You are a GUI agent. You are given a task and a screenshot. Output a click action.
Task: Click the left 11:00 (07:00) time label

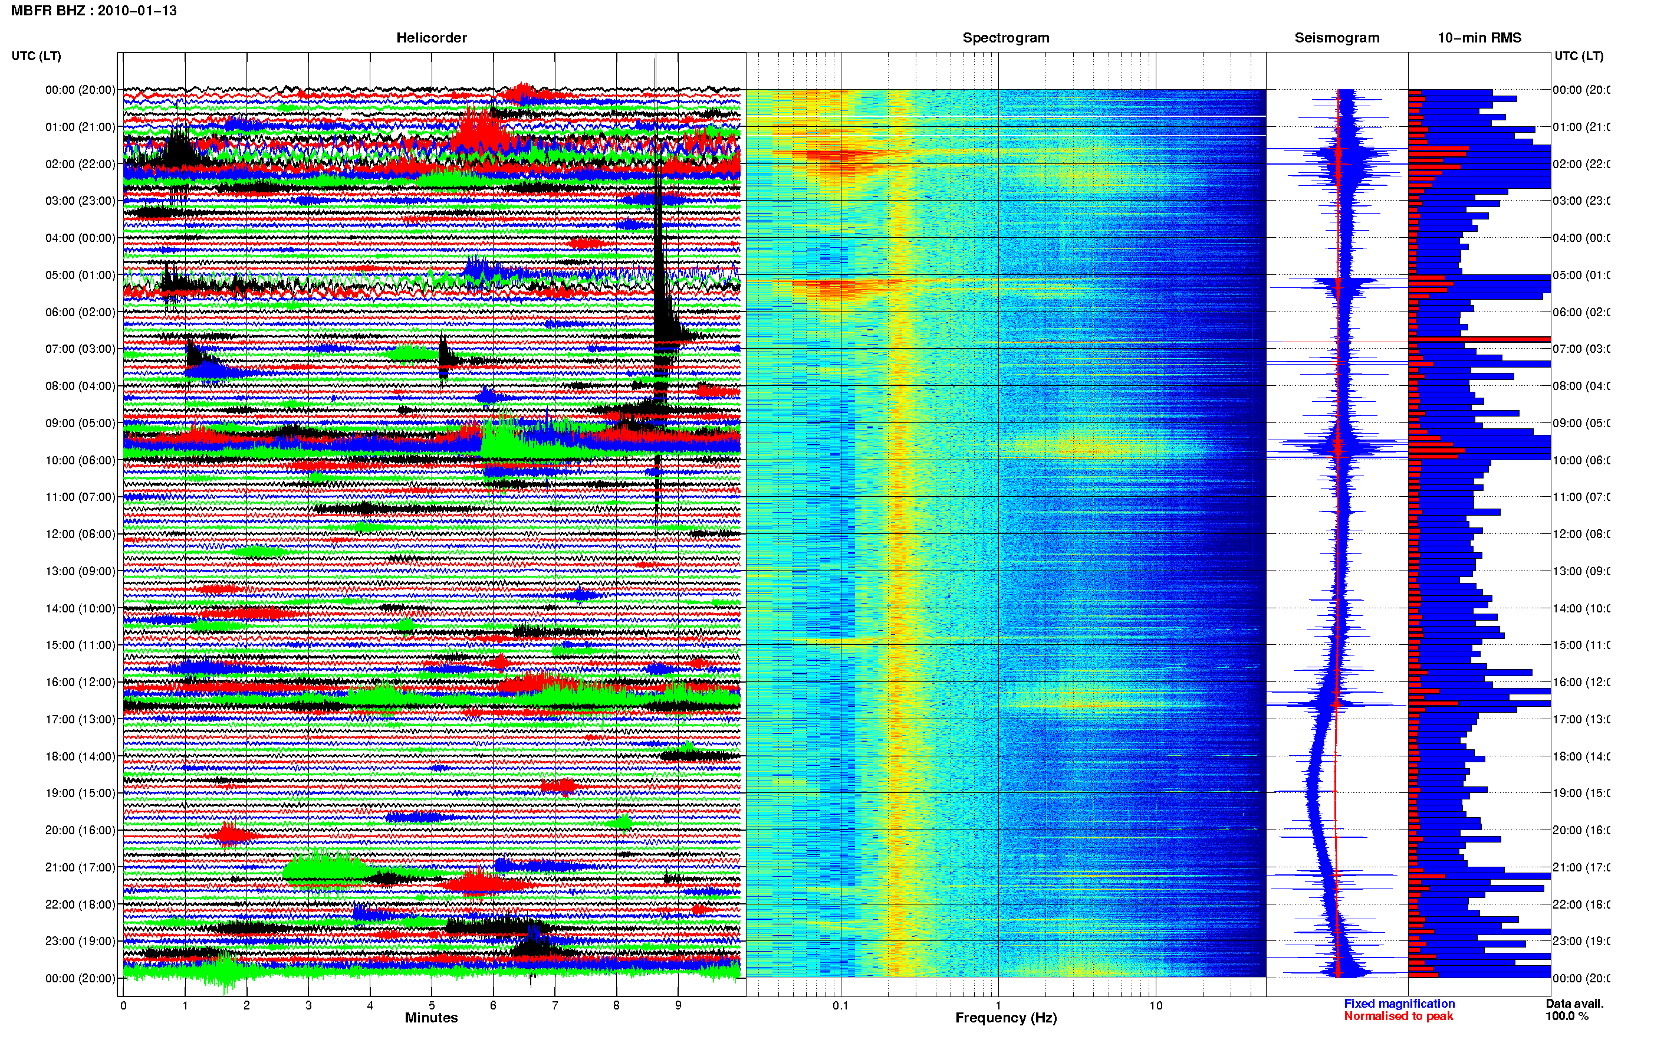80,497
